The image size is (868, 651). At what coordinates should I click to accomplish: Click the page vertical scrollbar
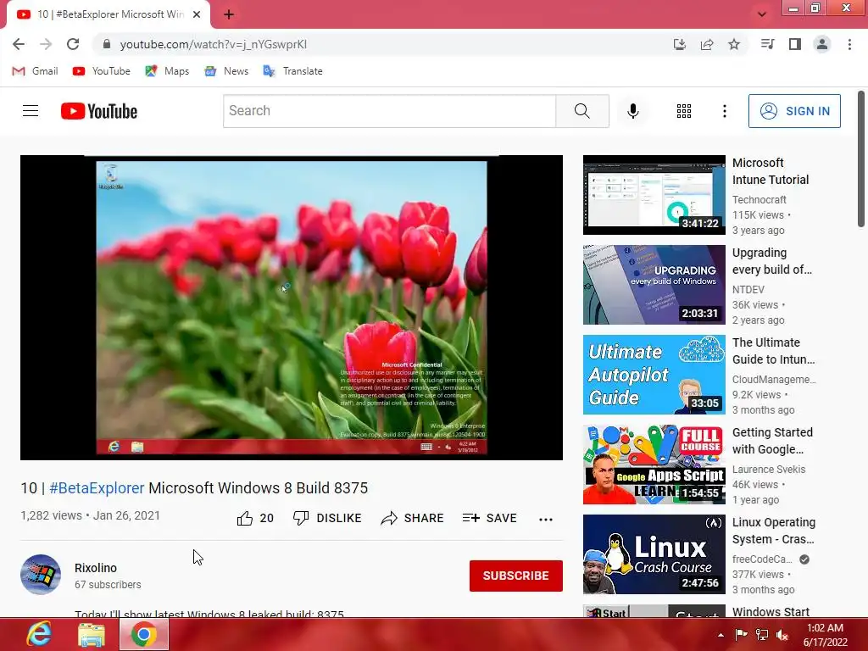click(x=861, y=159)
